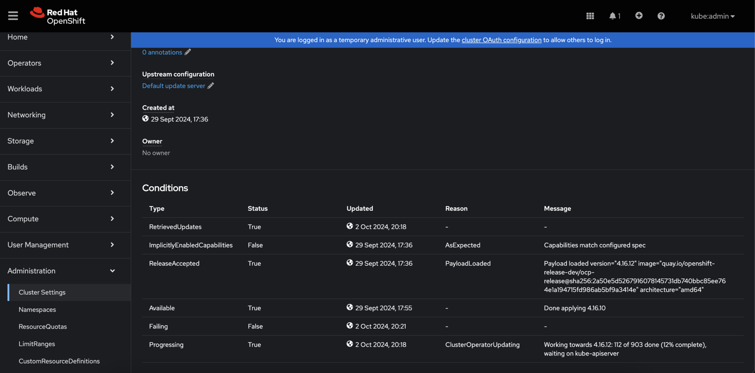Open LimitRanges in the sidebar
This screenshot has width=755, height=373.
37,344
